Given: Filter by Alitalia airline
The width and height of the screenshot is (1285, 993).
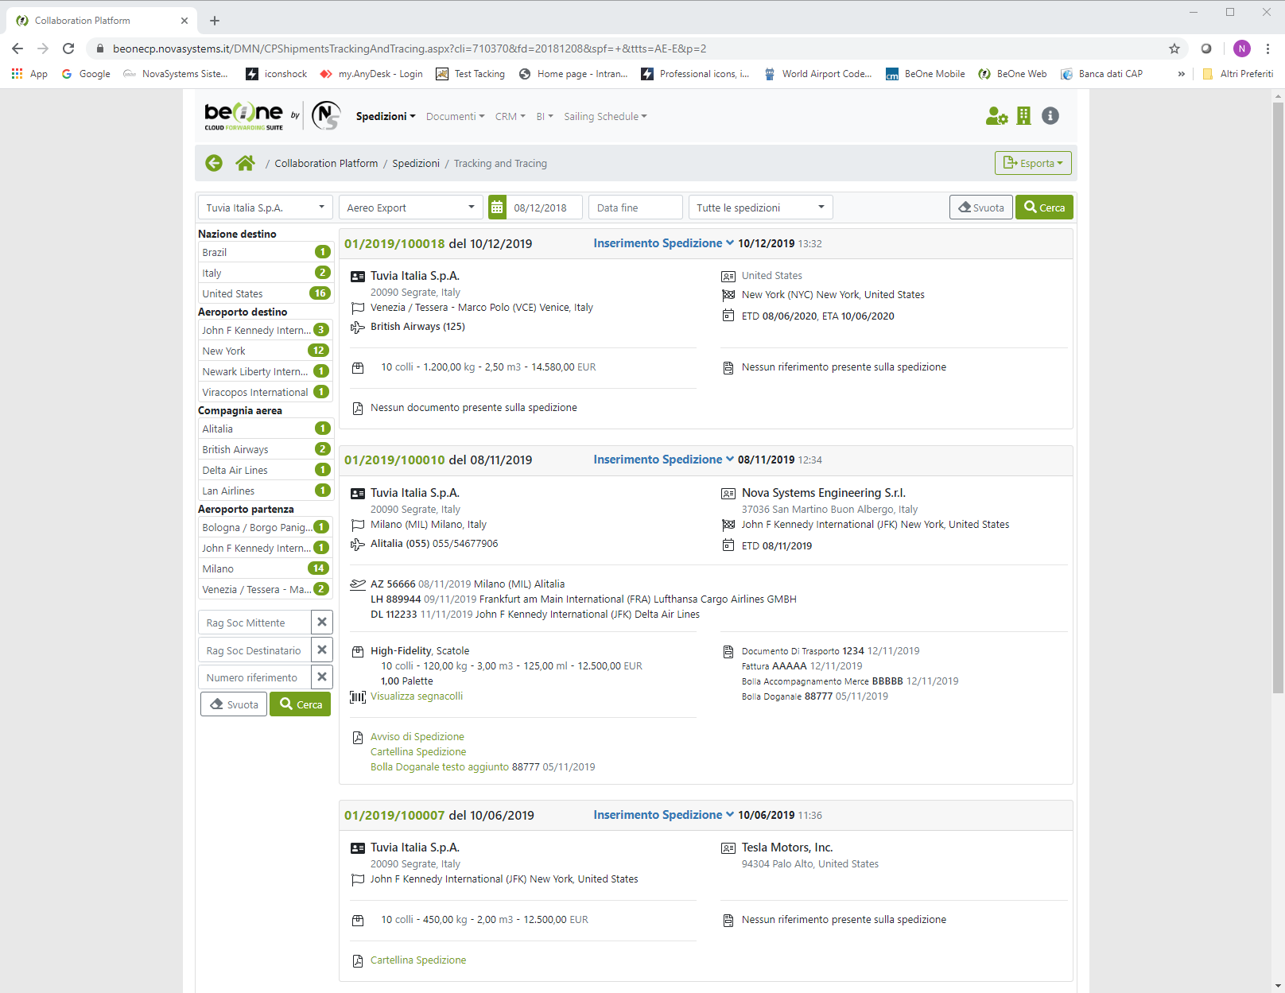Looking at the screenshot, I should click(266, 429).
